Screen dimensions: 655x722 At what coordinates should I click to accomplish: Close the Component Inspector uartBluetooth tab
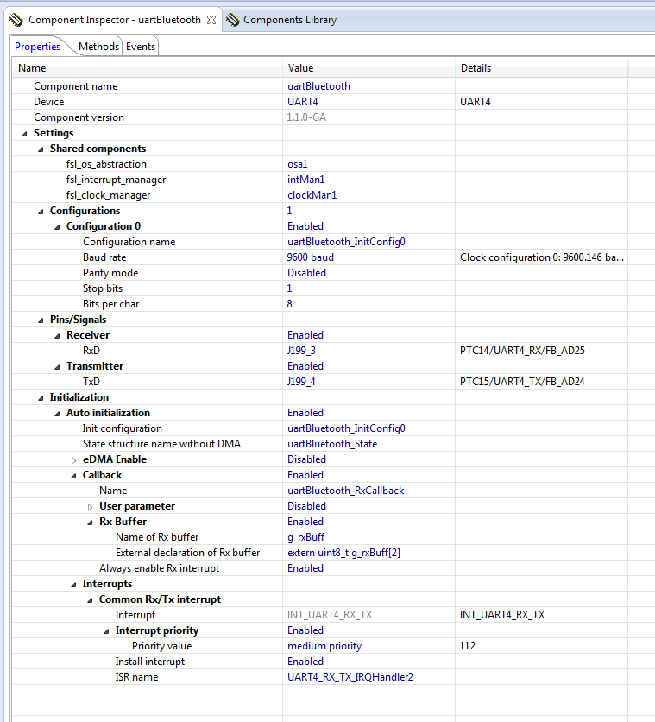(211, 20)
